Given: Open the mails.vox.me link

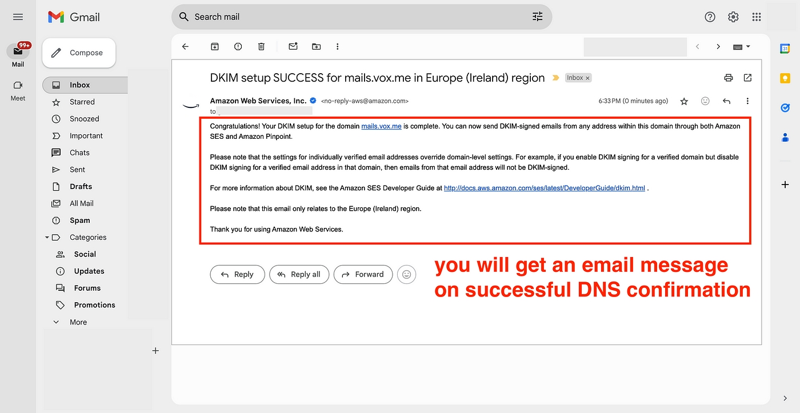Looking at the screenshot, I should pos(381,126).
